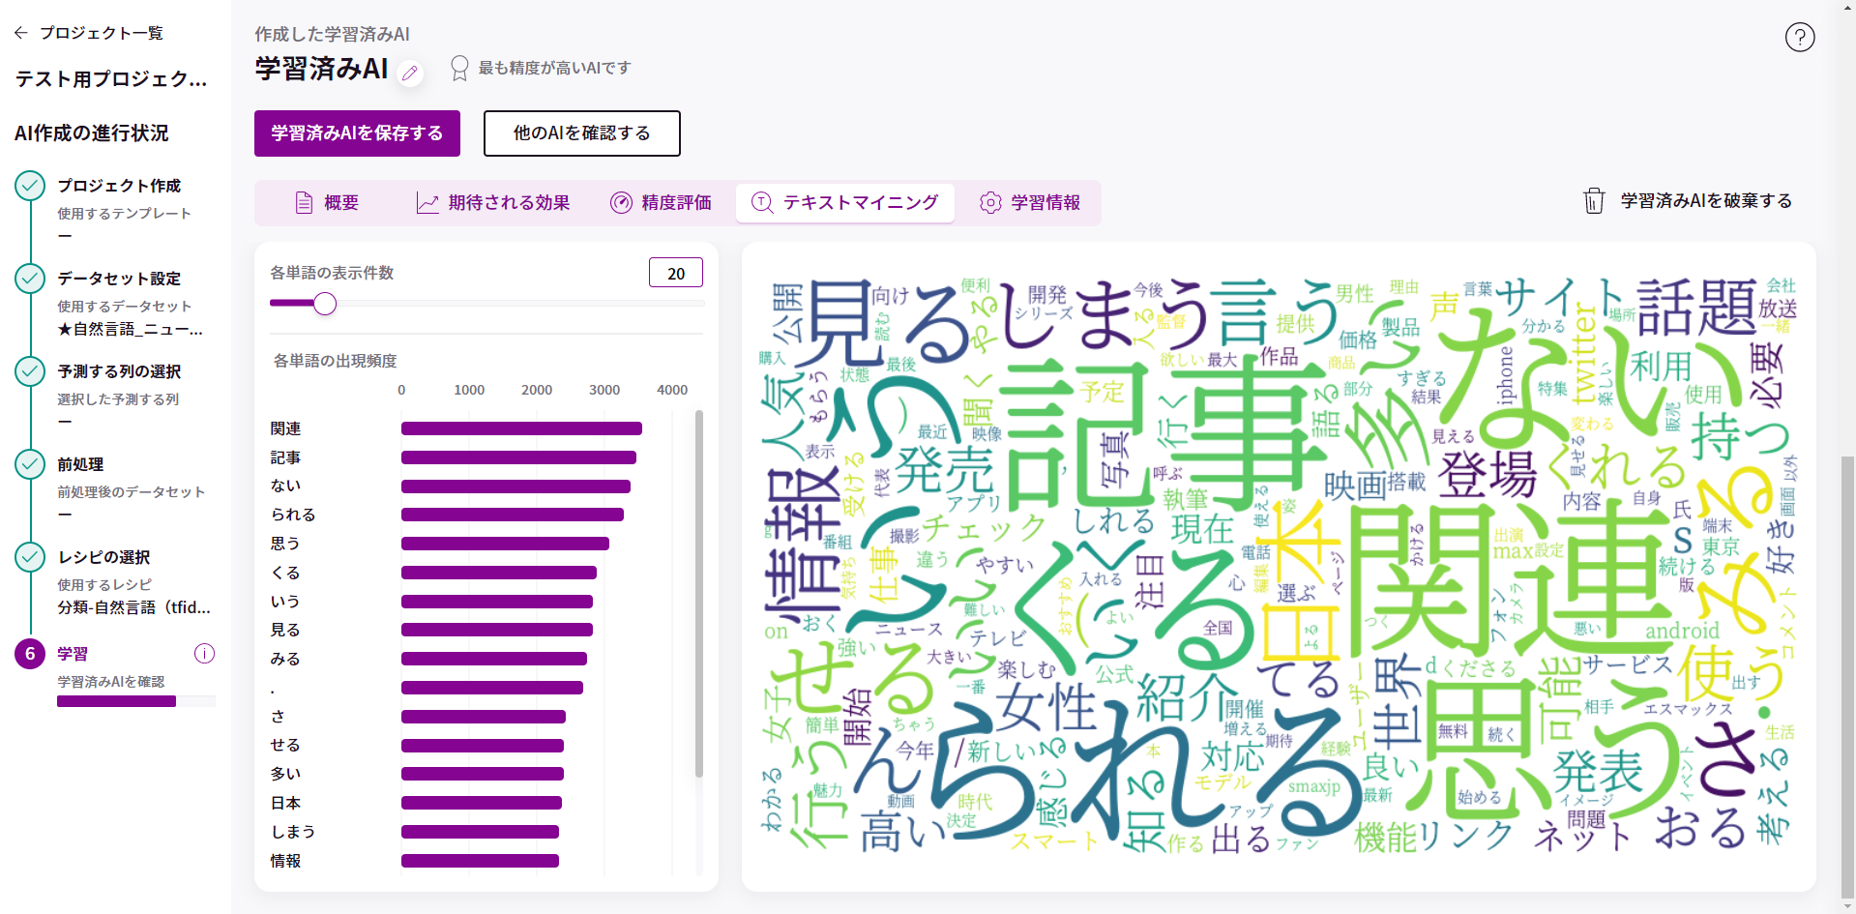Switch to the 期待される効果 tab
The image size is (1856, 914).
tap(493, 203)
